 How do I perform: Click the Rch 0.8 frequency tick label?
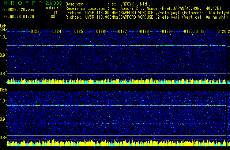click(x=3, y=137)
